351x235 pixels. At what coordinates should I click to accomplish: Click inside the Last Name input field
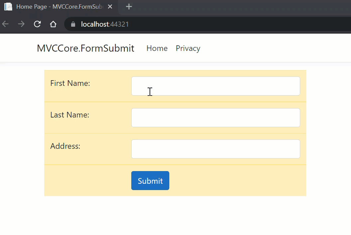[x=215, y=117]
